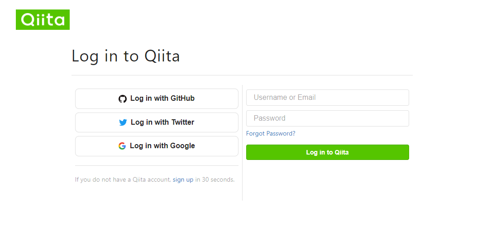The width and height of the screenshot is (496, 225).
Task: Click the Log in to Qiita page heading
Action: point(125,56)
